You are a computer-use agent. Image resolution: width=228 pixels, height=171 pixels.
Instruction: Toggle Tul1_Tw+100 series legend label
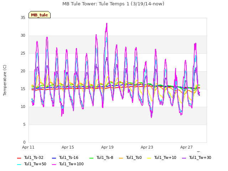[71, 164]
